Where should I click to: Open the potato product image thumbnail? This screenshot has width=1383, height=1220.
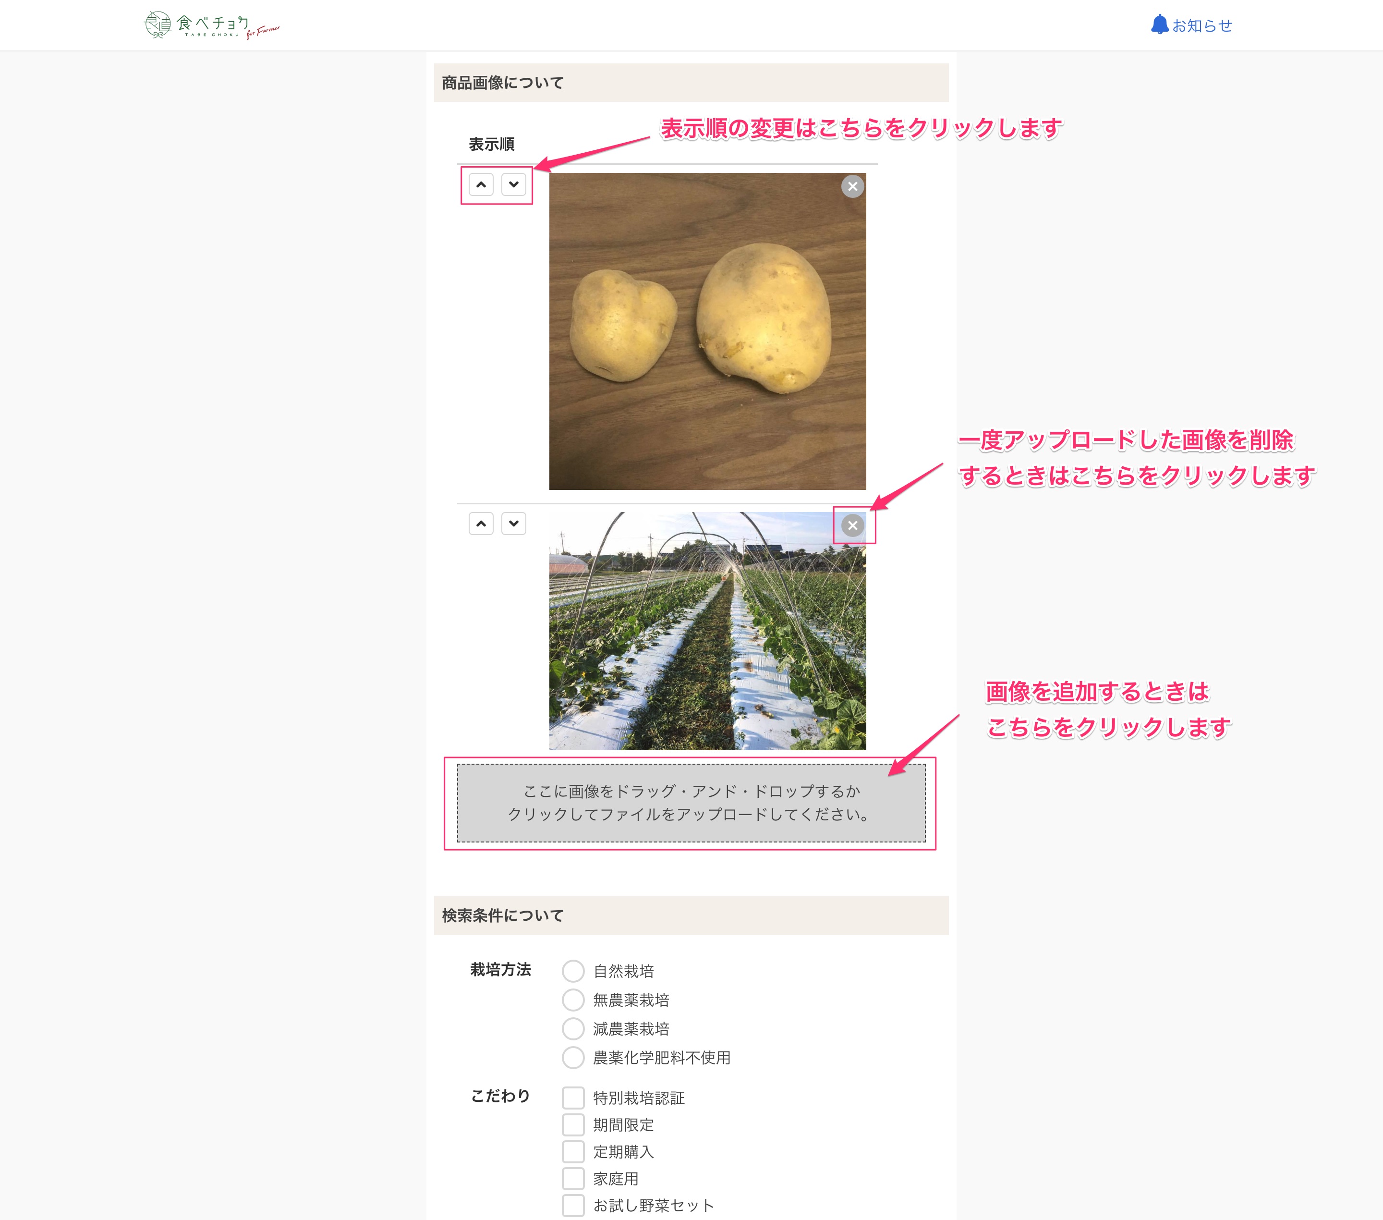pyautogui.click(x=707, y=331)
